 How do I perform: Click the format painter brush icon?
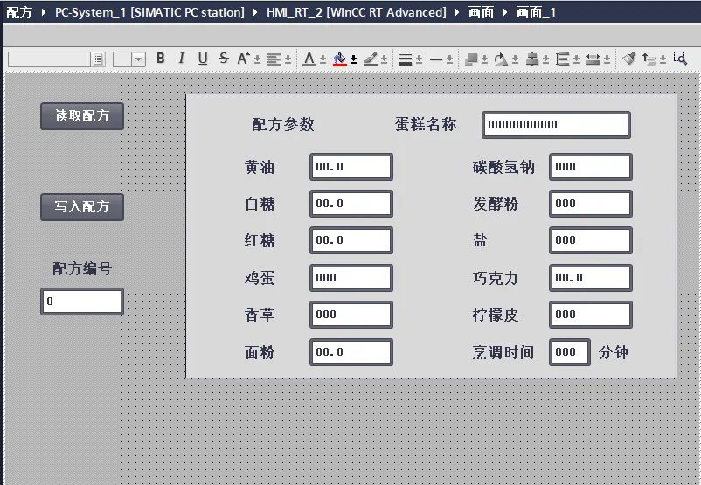point(629,58)
